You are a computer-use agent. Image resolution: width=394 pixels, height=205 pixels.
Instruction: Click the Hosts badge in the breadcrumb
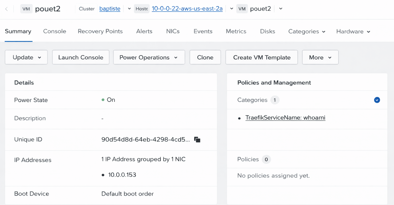(x=141, y=8)
